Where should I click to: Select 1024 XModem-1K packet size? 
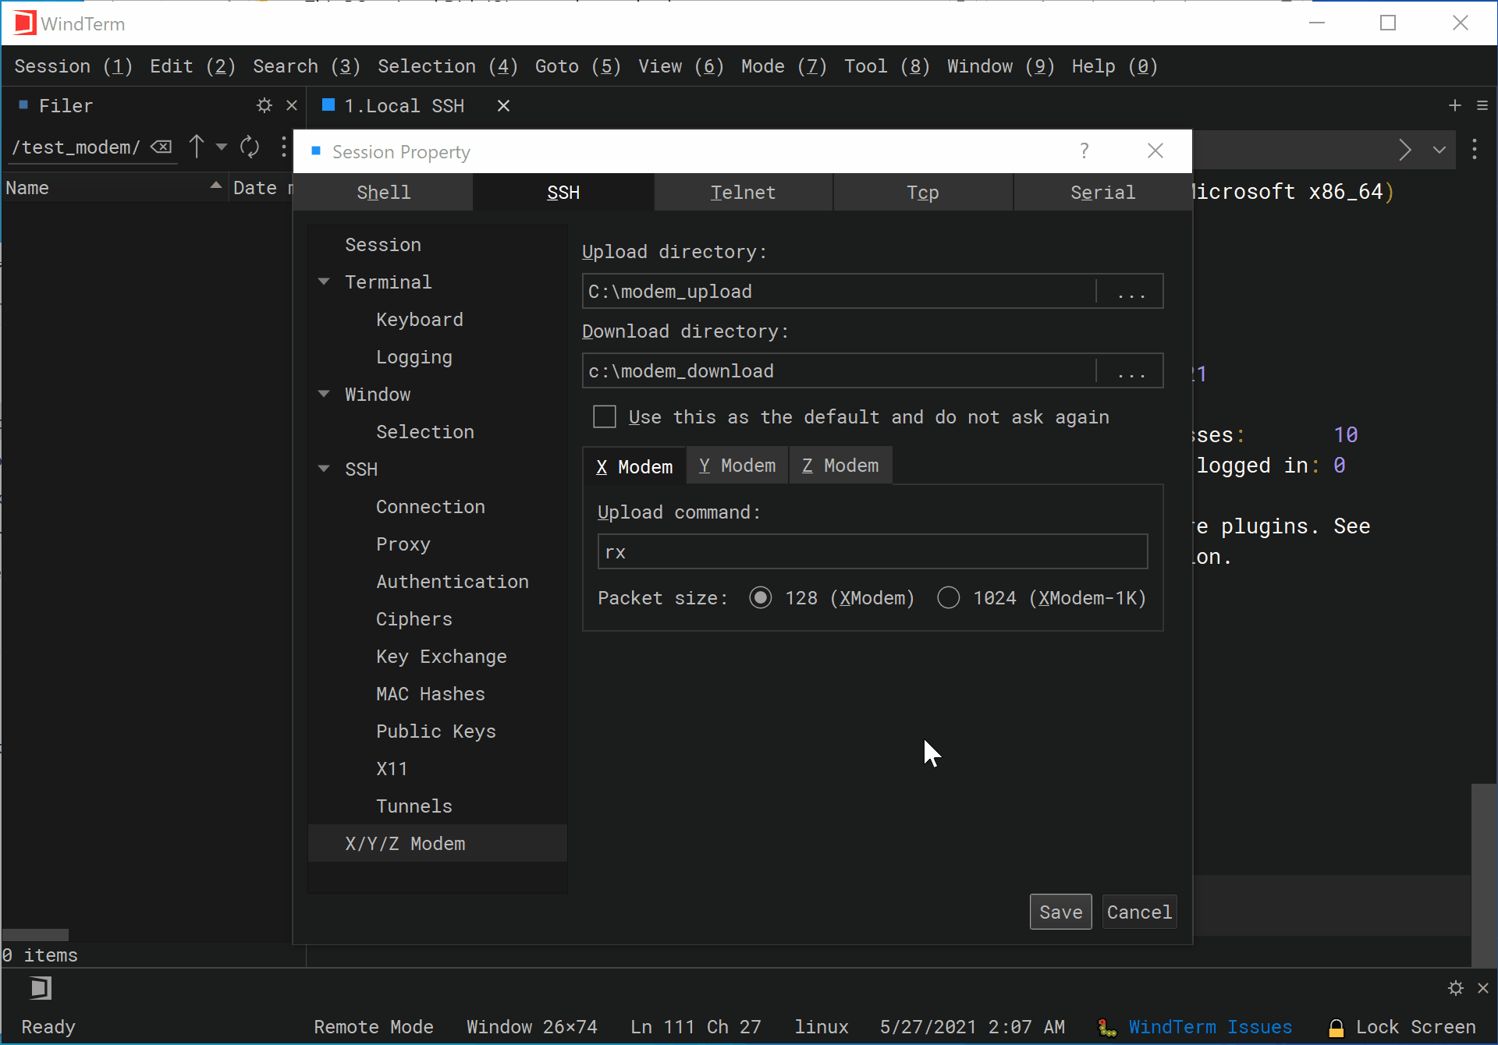coord(947,597)
